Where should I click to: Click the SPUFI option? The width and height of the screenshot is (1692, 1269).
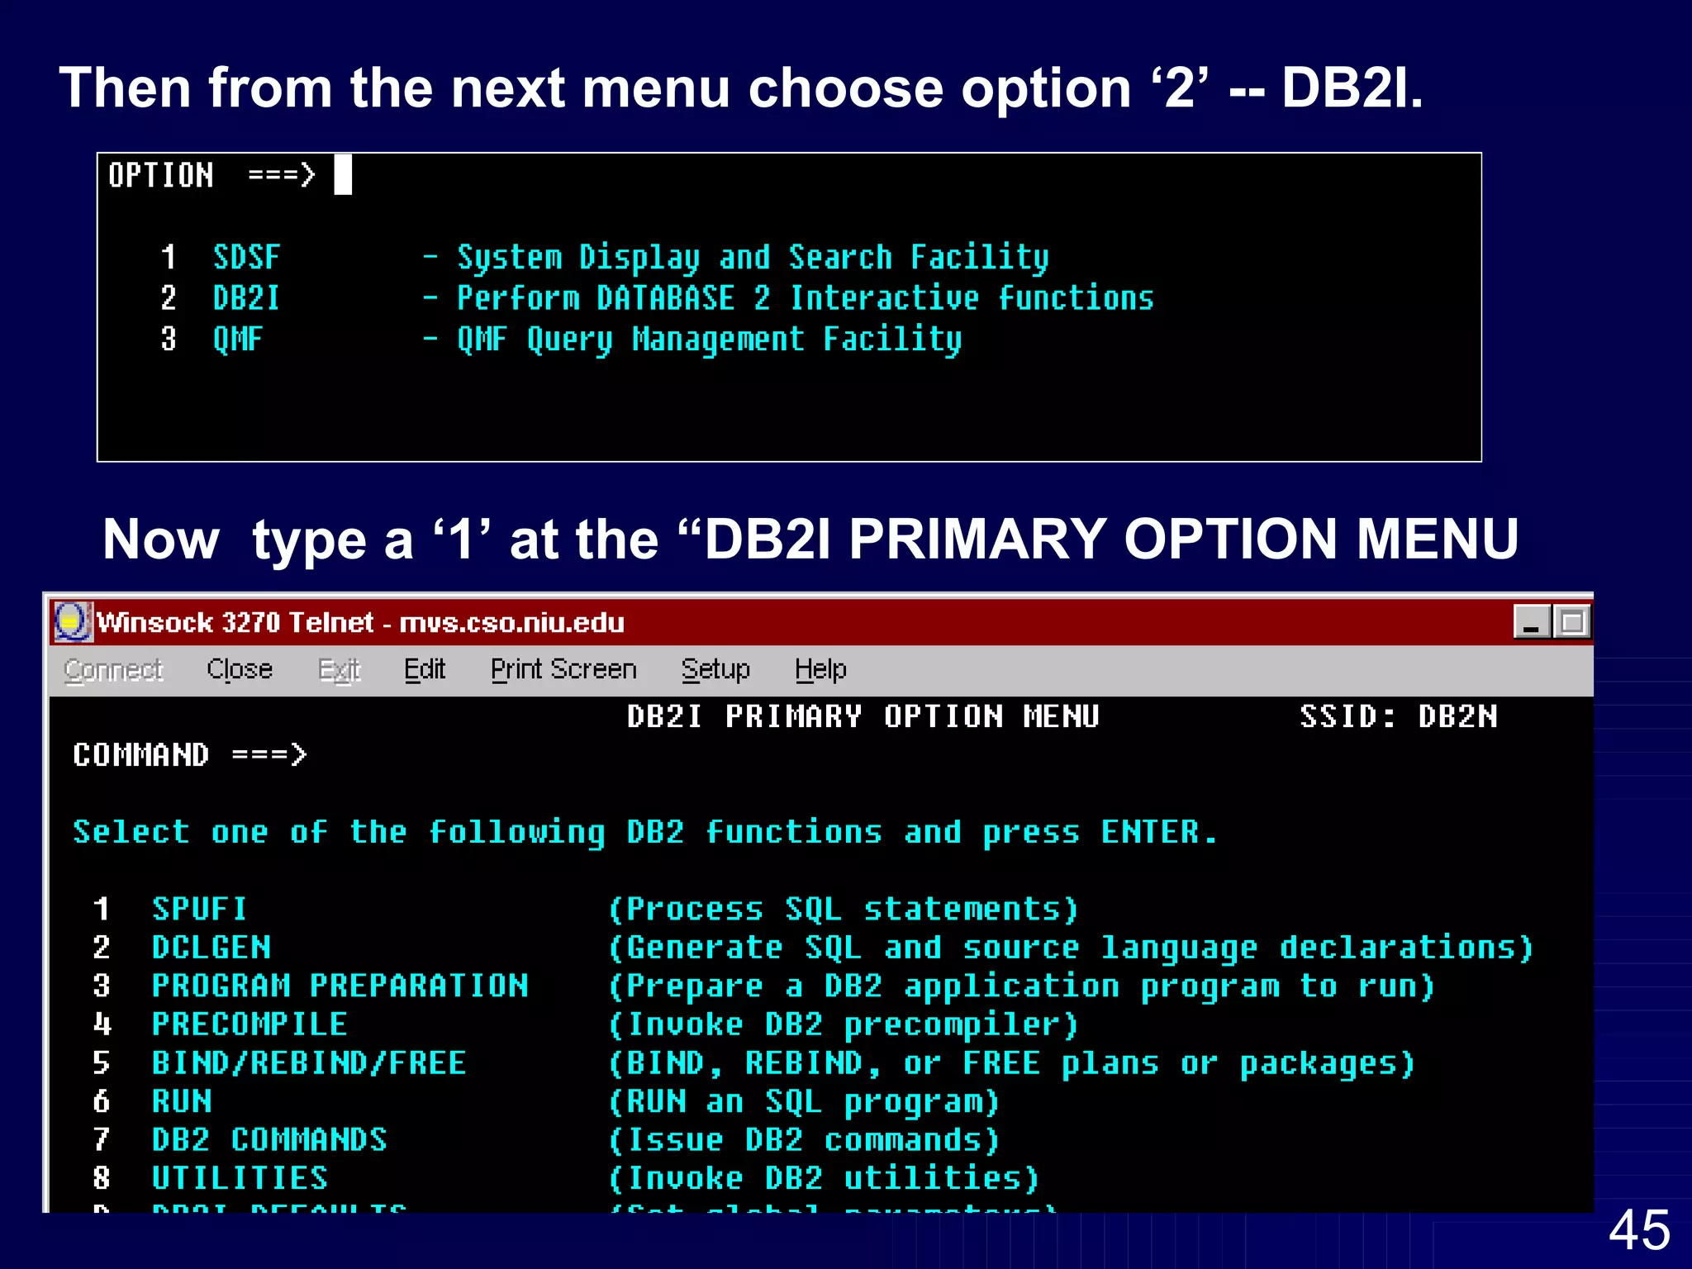(x=199, y=909)
